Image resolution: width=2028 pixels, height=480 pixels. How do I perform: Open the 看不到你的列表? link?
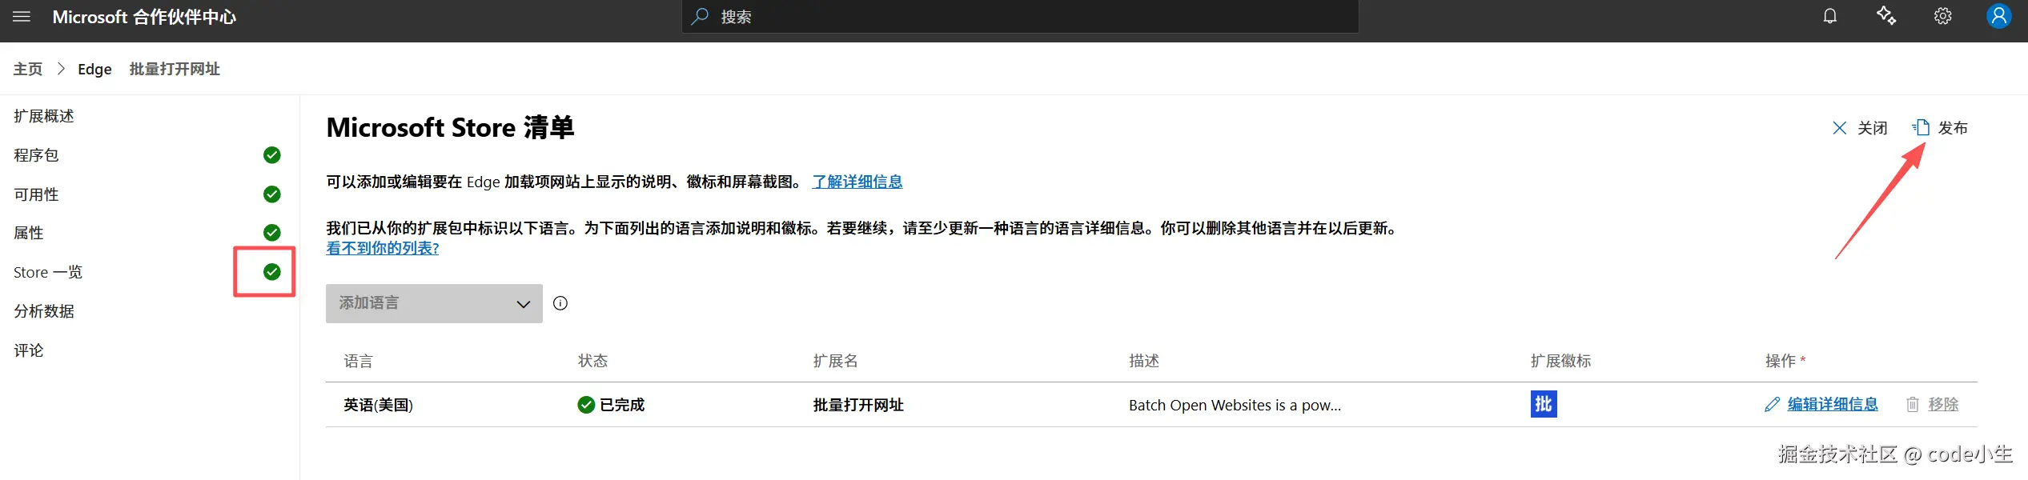tap(383, 248)
